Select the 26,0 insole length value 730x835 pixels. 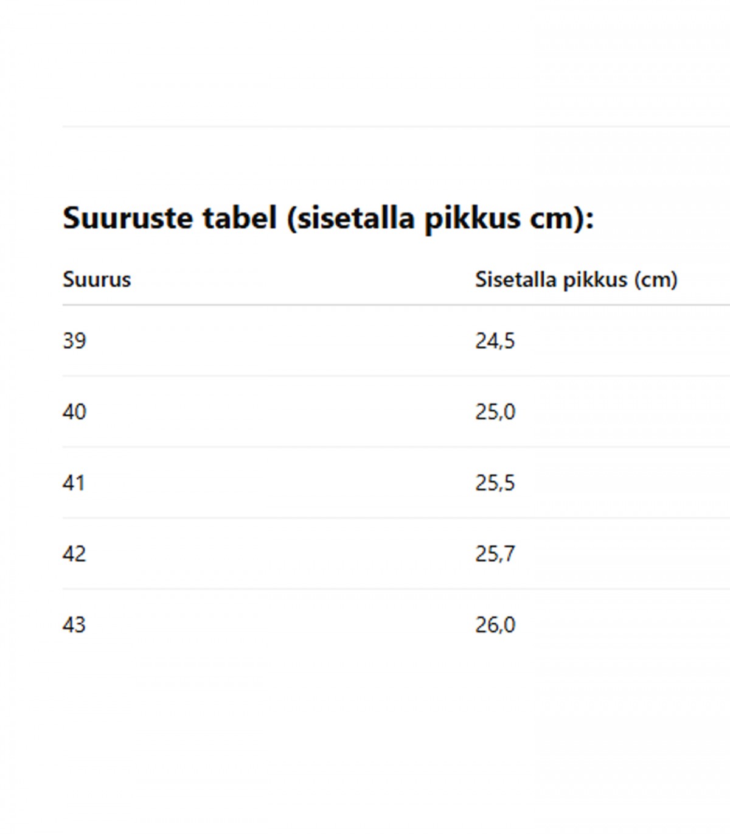tap(495, 625)
